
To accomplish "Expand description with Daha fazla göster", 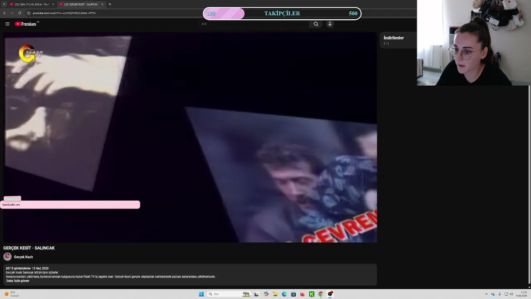I will point(18,281).
